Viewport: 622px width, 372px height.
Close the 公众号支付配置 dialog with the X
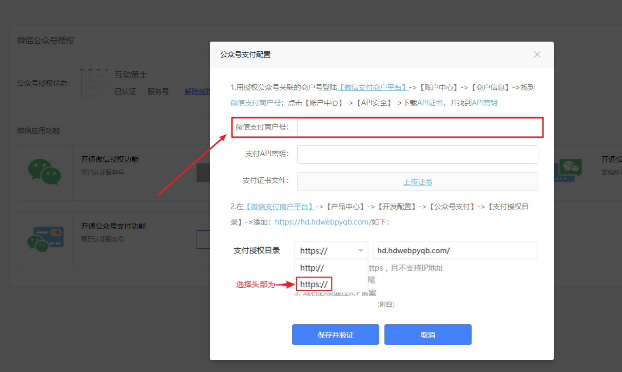tap(537, 54)
